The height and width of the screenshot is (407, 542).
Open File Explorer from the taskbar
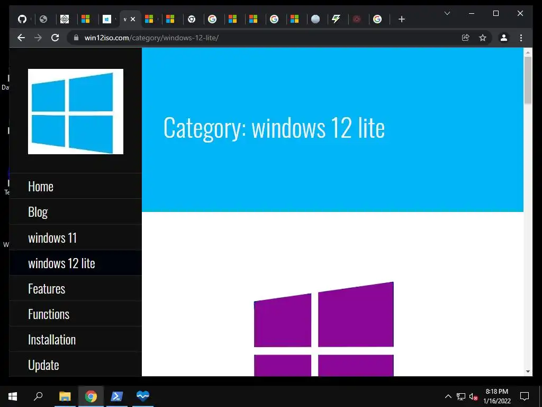(x=65, y=396)
